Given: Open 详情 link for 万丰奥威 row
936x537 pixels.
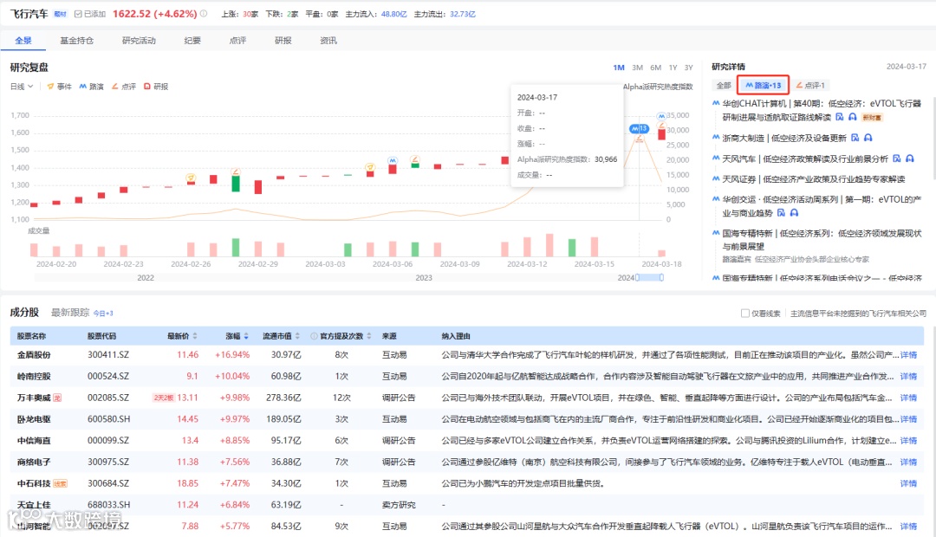Looking at the screenshot, I should tap(908, 398).
